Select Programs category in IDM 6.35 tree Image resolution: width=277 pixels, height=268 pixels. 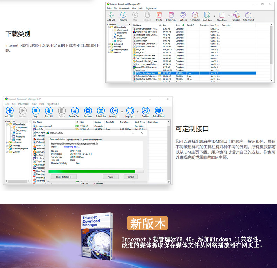(20, 136)
